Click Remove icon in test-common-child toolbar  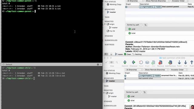(160, 62)
